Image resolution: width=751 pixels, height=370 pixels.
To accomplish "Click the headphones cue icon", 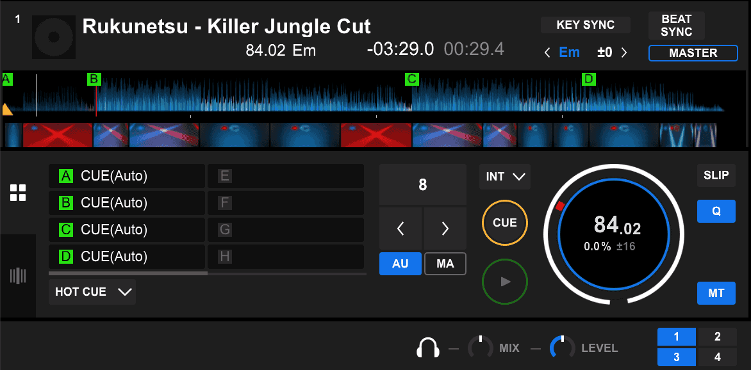I will [427, 348].
